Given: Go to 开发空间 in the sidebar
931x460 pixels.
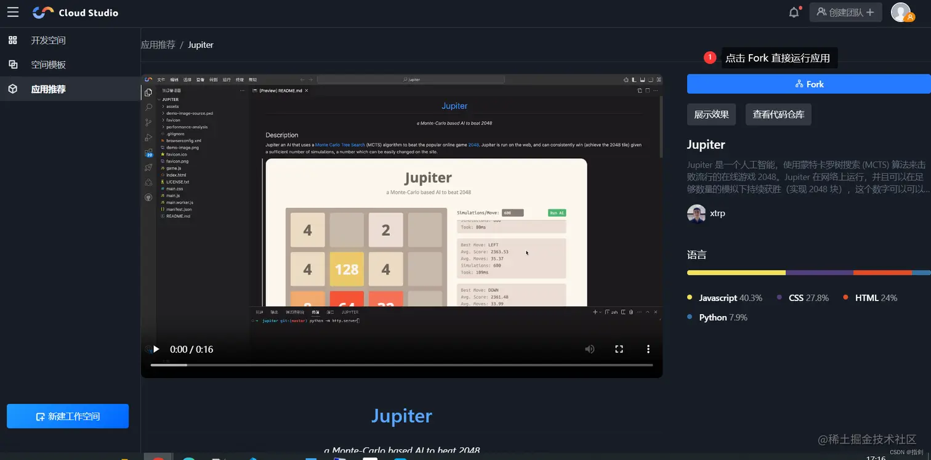Looking at the screenshot, I should point(70,40).
